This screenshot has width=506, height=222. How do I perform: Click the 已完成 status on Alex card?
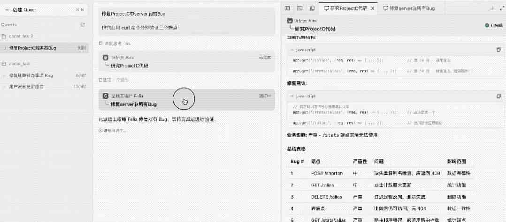[x=265, y=57]
